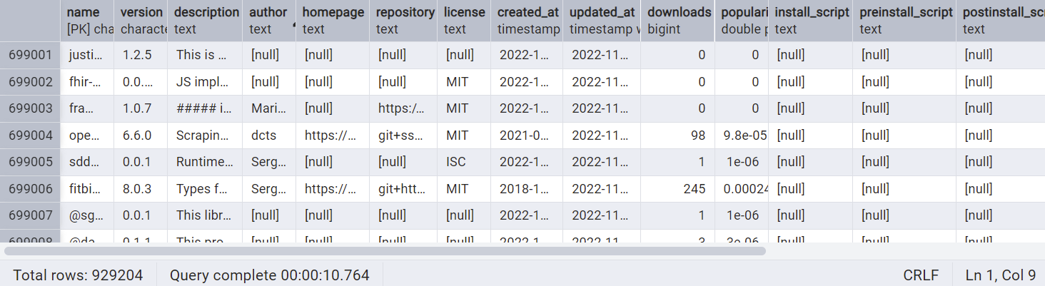Click the repository column header
Image resolution: width=1045 pixels, height=286 pixels.
(x=405, y=20)
